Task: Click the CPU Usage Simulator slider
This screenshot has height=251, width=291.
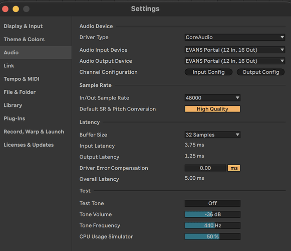Action: point(212,236)
